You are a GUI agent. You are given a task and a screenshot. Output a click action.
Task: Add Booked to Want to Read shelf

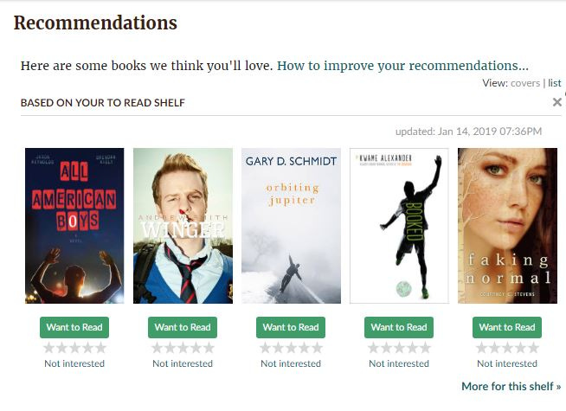click(399, 327)
